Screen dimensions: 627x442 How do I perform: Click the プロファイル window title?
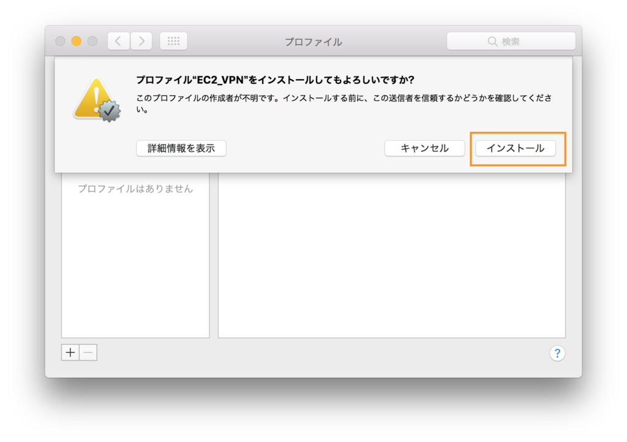tap(313, 42)
